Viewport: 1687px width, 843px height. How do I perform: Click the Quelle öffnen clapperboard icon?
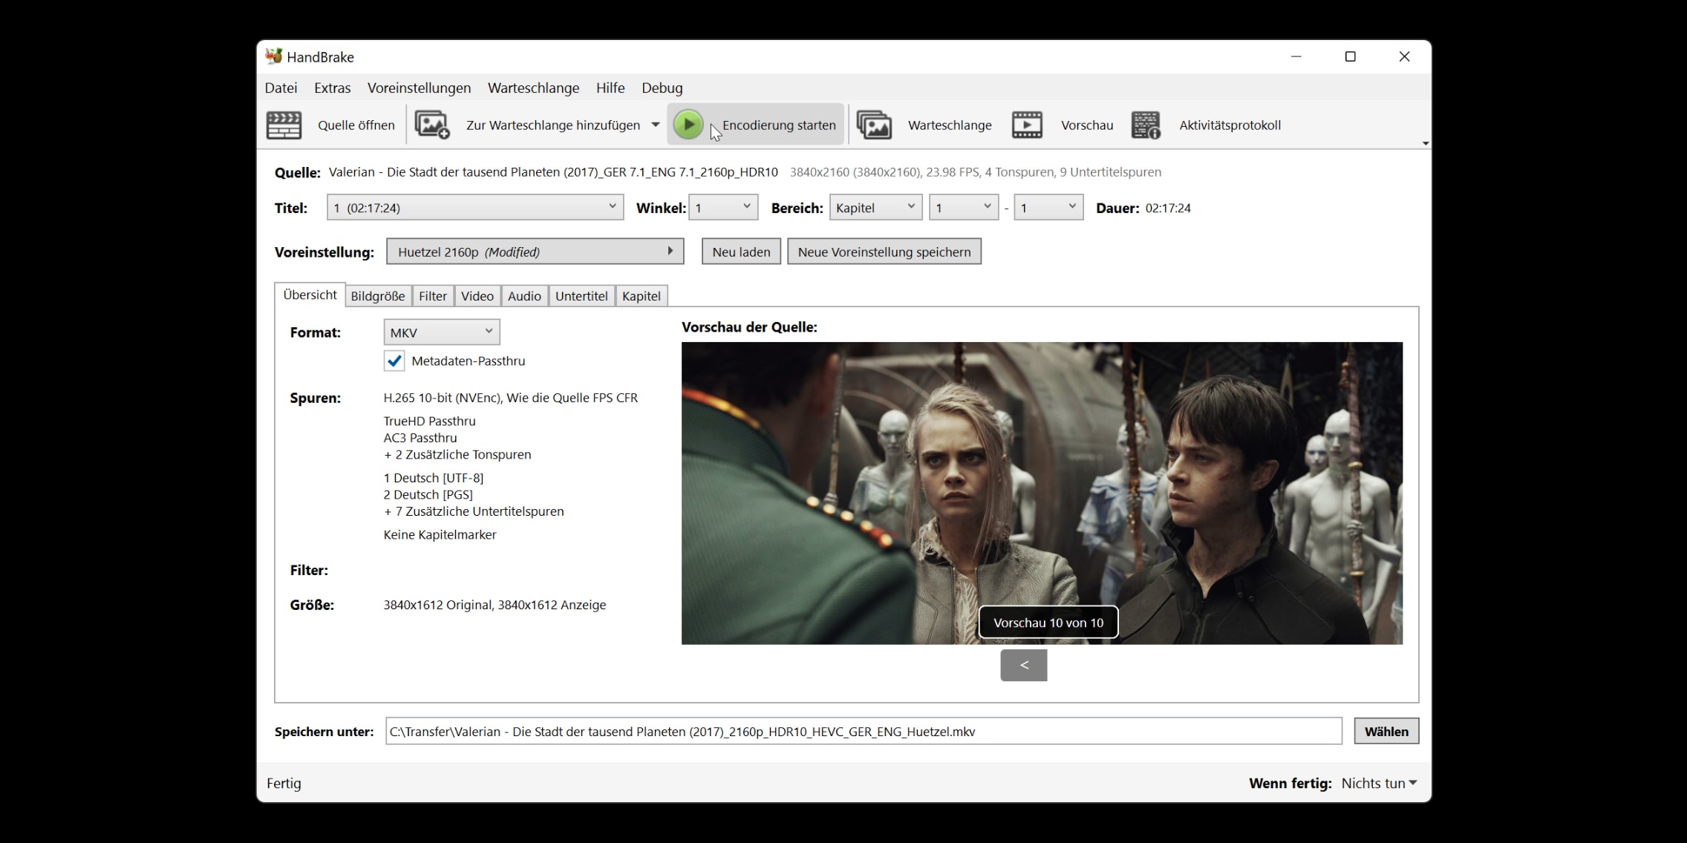pos(284,125)
